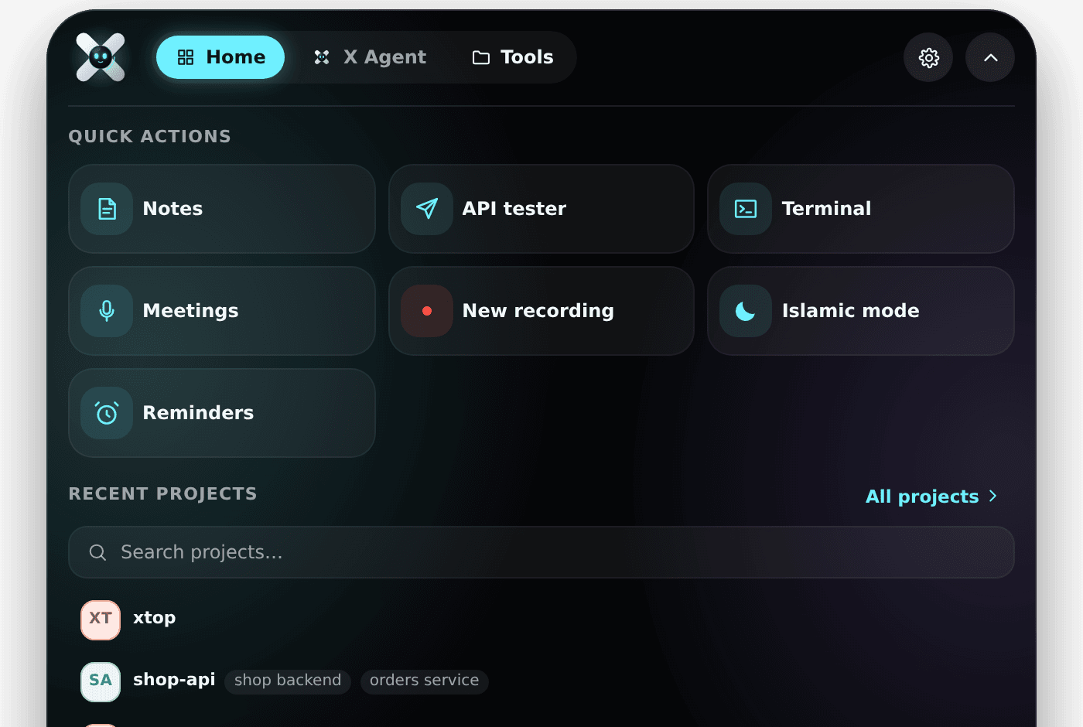The height and width of the screenshot is (727, 1083).
Task: Click the Notes document icon
Action: pyautogui.click(x=107, y=209)
